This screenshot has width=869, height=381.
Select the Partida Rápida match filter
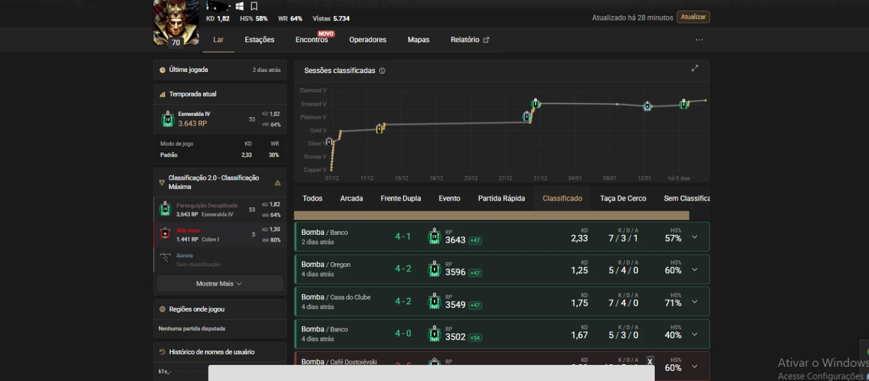(x=502, y=198)
